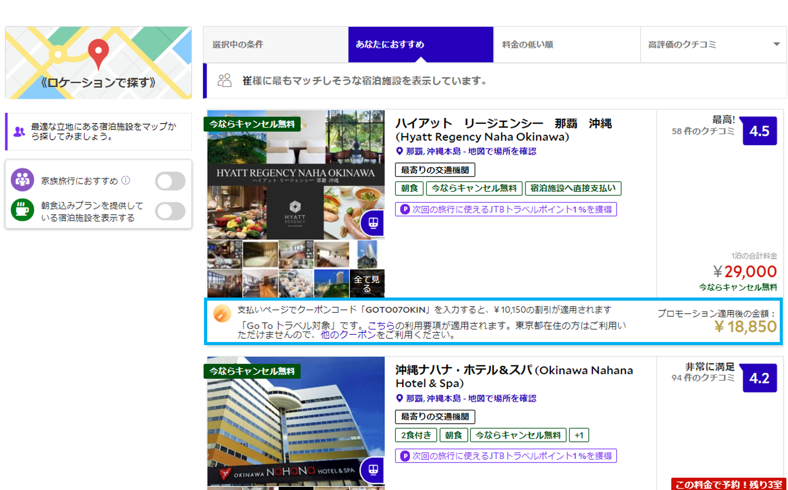Enable the 朝食込みプラン filter toggle
The width and height of the screenshot is (788, 490).
coord(171,211)
